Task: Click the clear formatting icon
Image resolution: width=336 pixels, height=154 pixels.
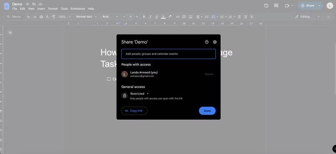Action: [x=252, y=17]
